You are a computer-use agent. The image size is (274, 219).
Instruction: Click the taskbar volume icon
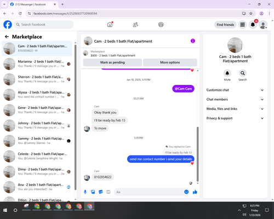[x=244, y=215]
